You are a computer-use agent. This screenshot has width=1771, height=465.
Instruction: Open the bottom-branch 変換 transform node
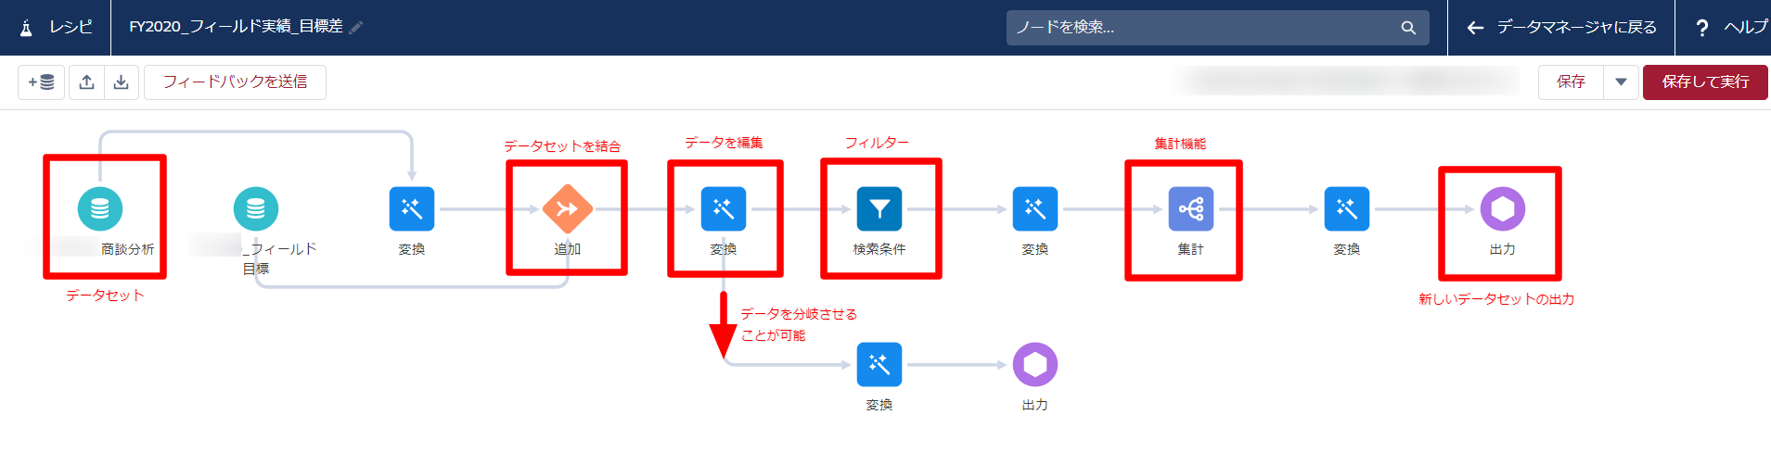[x=879, y=365]
